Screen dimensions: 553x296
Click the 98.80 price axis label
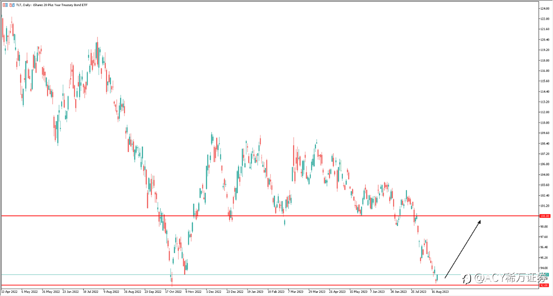[544, 227]
